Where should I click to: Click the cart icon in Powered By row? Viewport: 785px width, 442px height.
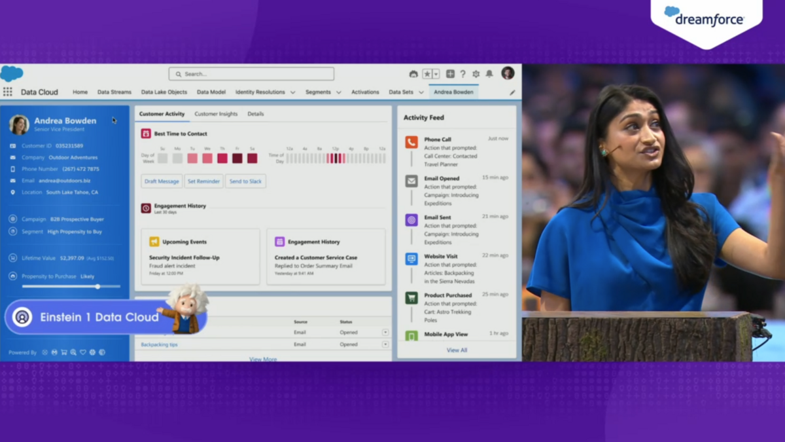[63, 352]
